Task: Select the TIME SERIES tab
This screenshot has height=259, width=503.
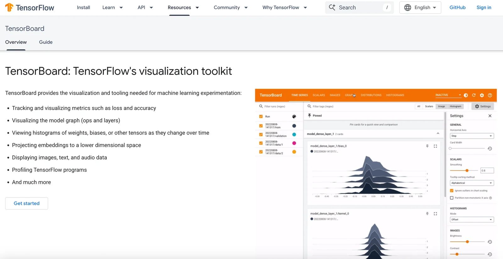Action: pyautogui.click(x=300, y=95)
